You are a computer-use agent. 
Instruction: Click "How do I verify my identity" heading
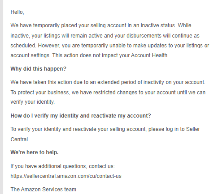click(x=81, y=116)
